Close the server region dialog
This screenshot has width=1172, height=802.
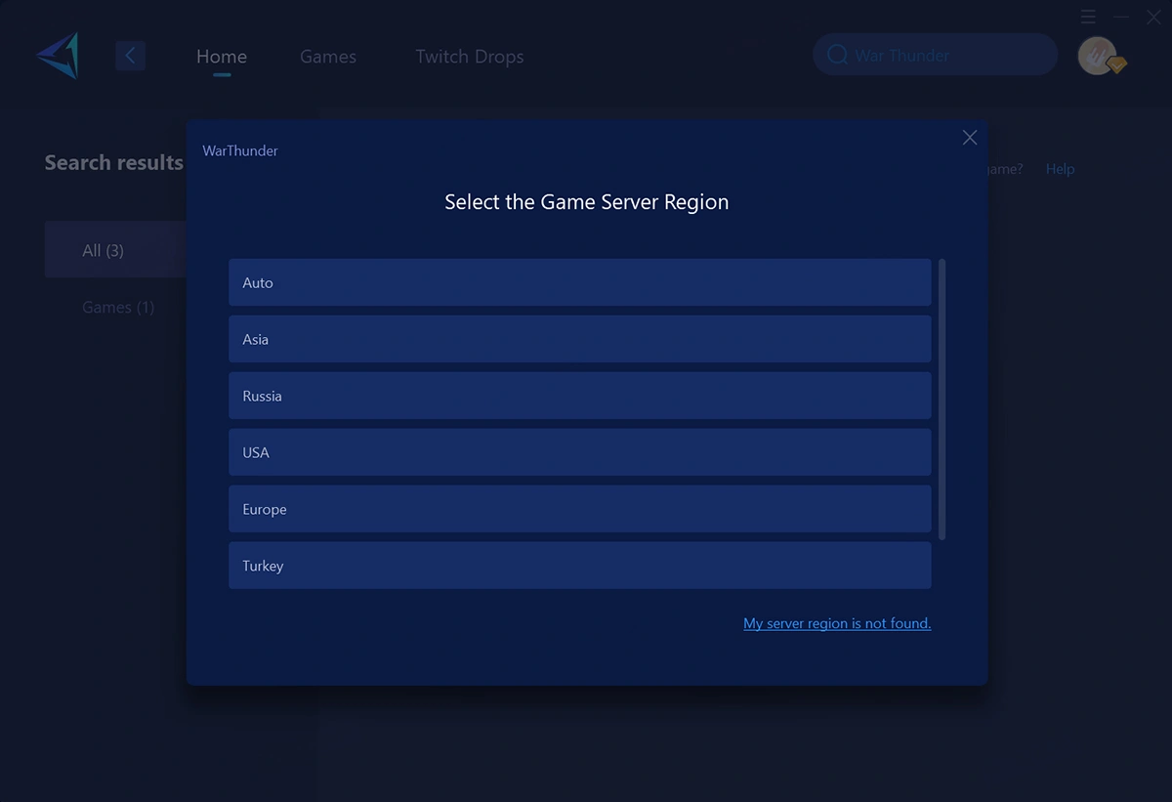[969, 138]
